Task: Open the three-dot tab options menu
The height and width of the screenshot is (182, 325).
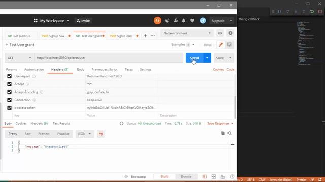Action: tap(153, 36)
